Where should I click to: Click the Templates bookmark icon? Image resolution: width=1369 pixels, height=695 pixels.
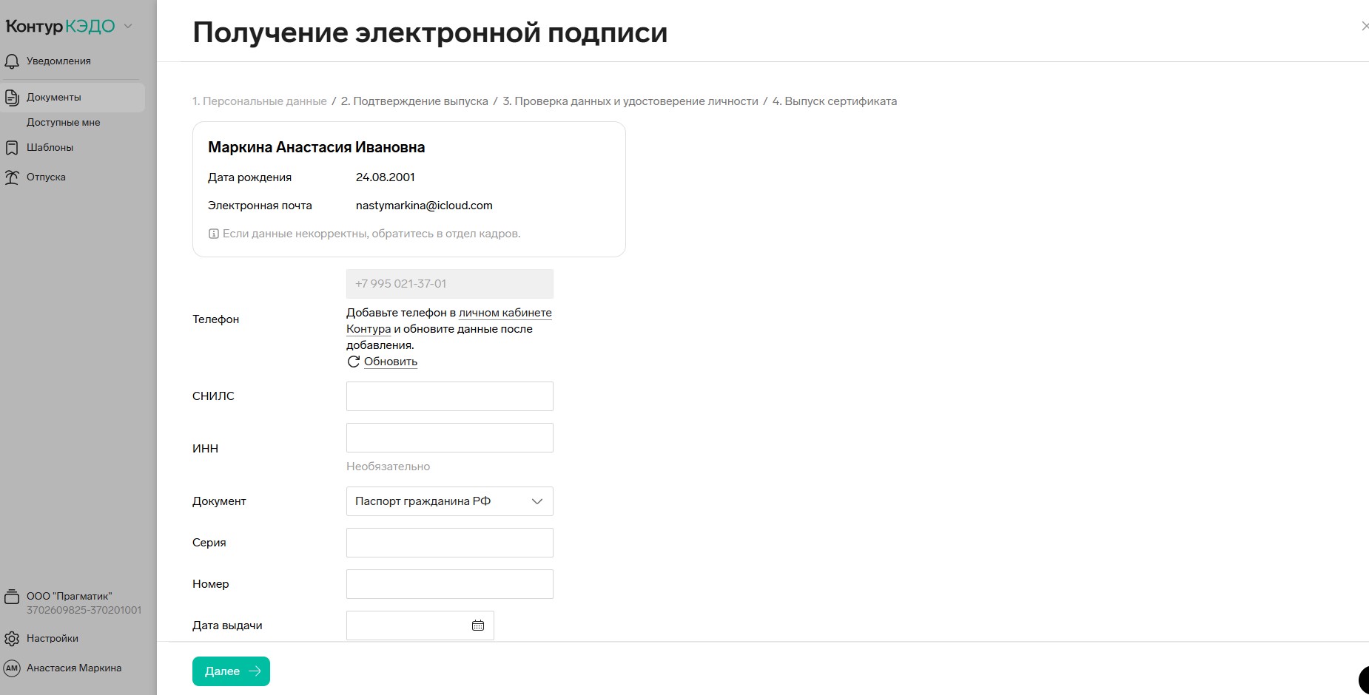coord(12,148)
